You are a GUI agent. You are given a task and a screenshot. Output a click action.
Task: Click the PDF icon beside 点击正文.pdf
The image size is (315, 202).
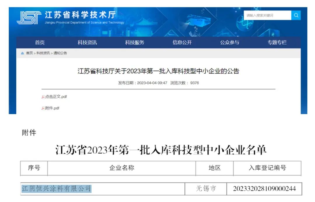[43, 97]
